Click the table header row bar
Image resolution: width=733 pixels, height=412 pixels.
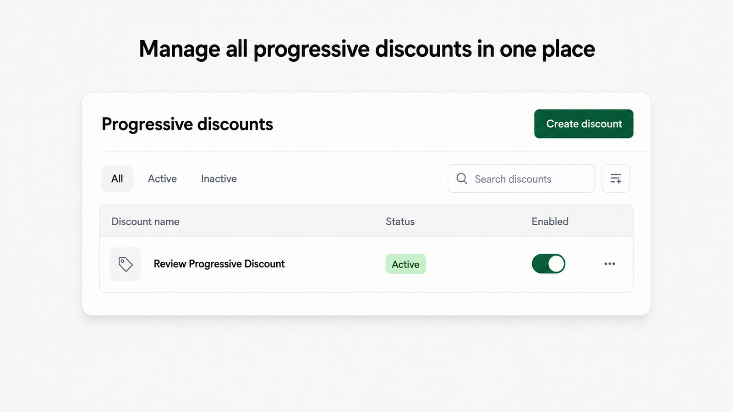[x=366, y=221]
